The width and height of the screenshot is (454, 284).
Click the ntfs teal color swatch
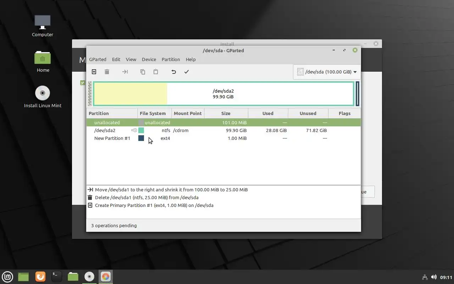click(x=141, y=130)
